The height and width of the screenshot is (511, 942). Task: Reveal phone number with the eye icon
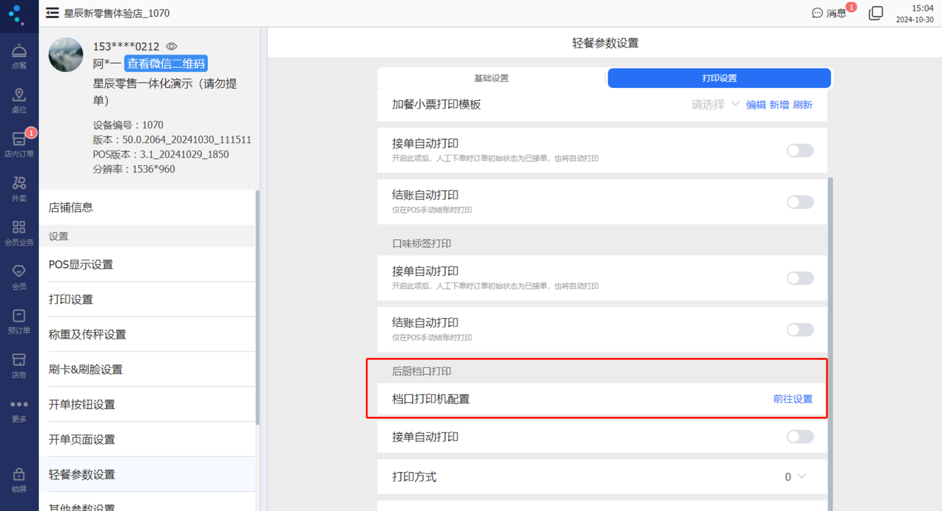pyautogui.click(x=172, y=46)
